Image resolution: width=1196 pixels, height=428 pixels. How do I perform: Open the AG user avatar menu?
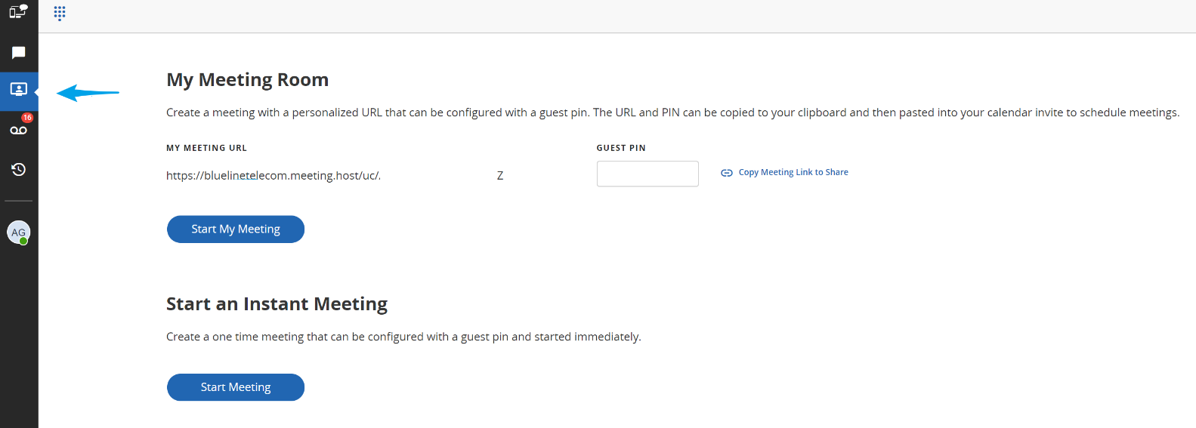coord(18,232)
